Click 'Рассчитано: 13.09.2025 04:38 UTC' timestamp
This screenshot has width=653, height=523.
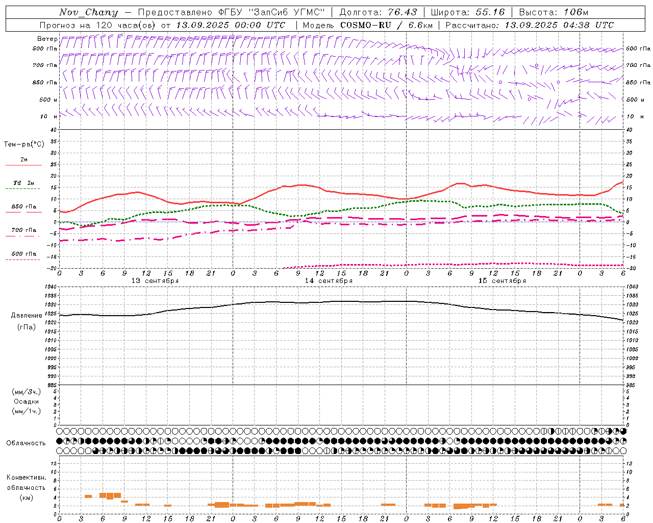530,25
